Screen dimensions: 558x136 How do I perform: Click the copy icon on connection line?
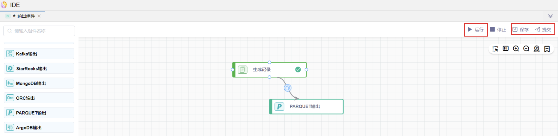click(288, 88)
